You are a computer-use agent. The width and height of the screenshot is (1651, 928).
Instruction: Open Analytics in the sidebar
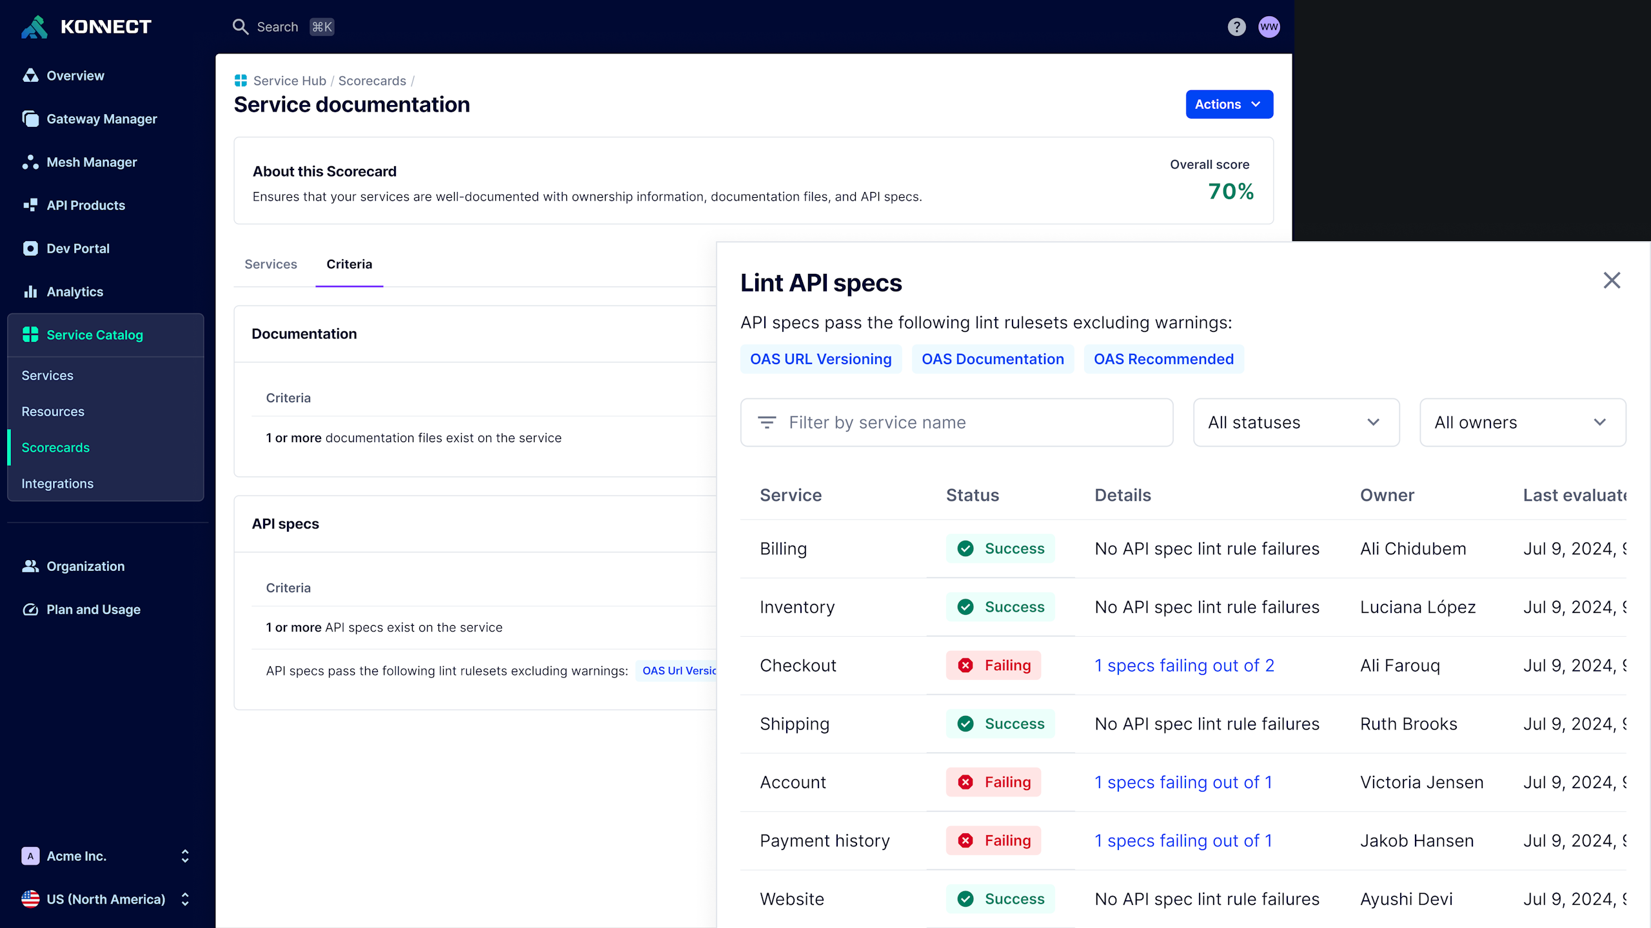tap(74, 291)
